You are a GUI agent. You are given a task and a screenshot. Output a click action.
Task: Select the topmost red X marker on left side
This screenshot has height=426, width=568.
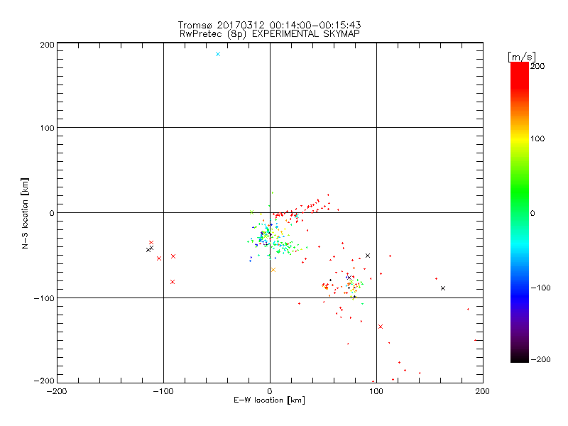coord(151,243)
